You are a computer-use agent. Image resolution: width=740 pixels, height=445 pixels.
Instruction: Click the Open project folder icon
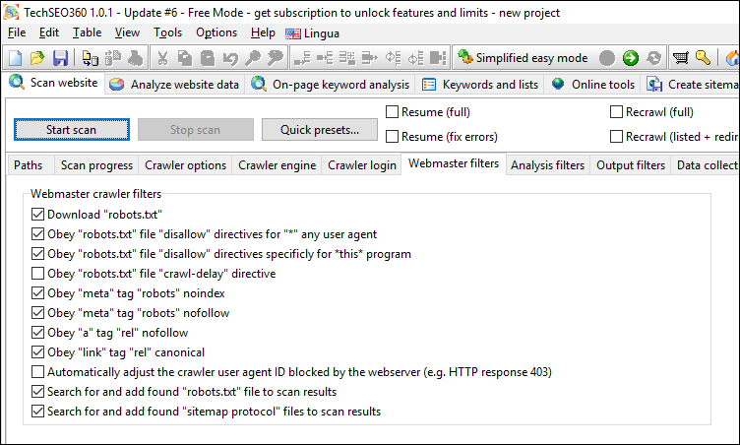[x=37, y=58]
